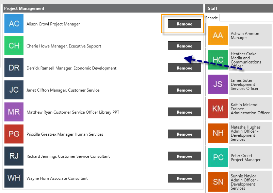Select the purple JS staff avatar
Image resolution: width=273 pixels, height=193 pixels.
(x=218, y=84)
